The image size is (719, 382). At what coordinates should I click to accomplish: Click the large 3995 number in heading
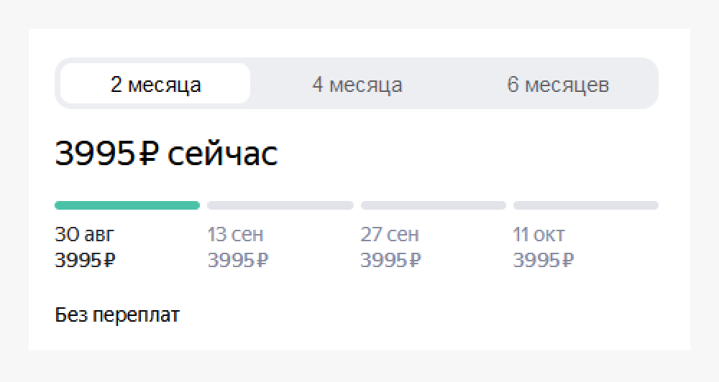click(94, 154)
